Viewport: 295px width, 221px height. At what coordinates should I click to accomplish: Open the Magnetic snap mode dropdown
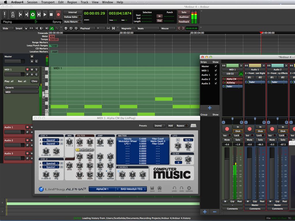pos(128,28)
